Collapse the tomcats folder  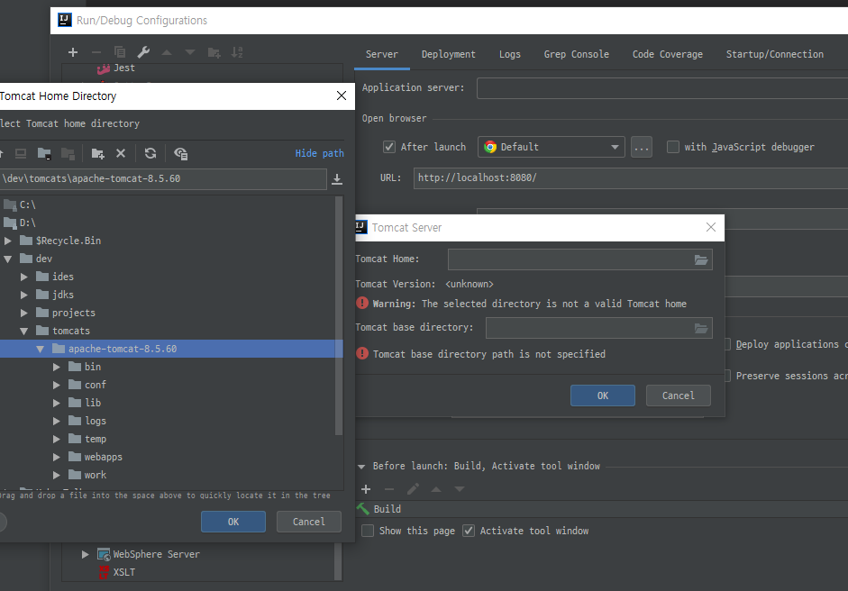click(24, 331)
